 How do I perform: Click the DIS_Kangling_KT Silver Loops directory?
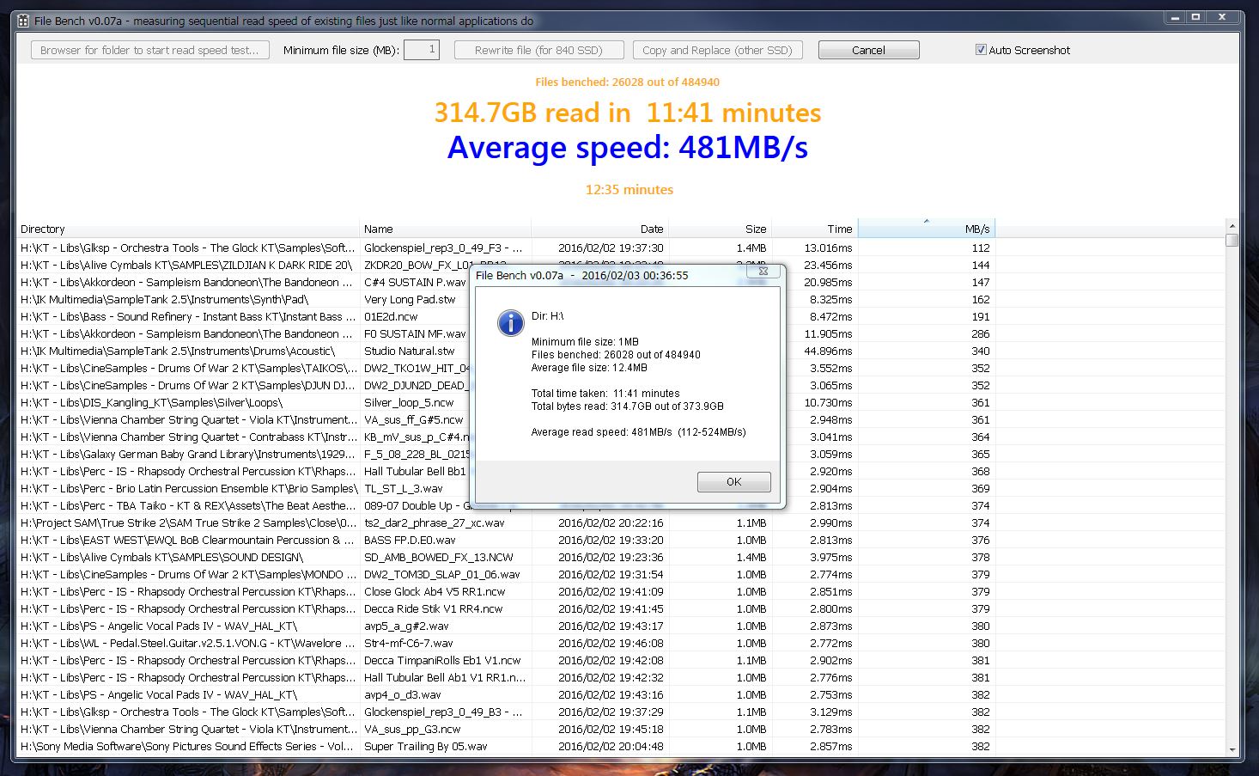pyautogui.click(x=151, y=402)
